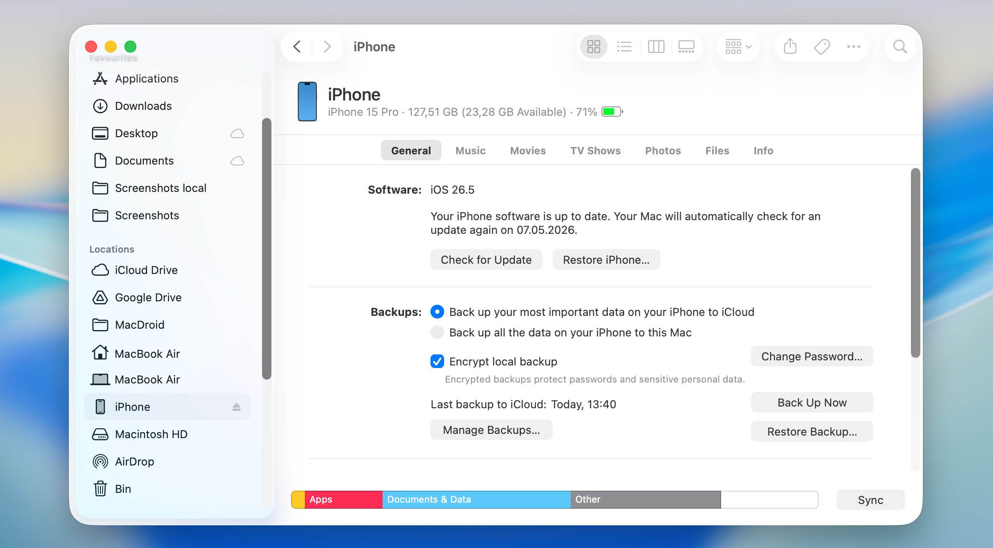The height and width of the screenshot is (548, 993).
Task: Click Back Up Now button
Action: click(x=812, y=403)
